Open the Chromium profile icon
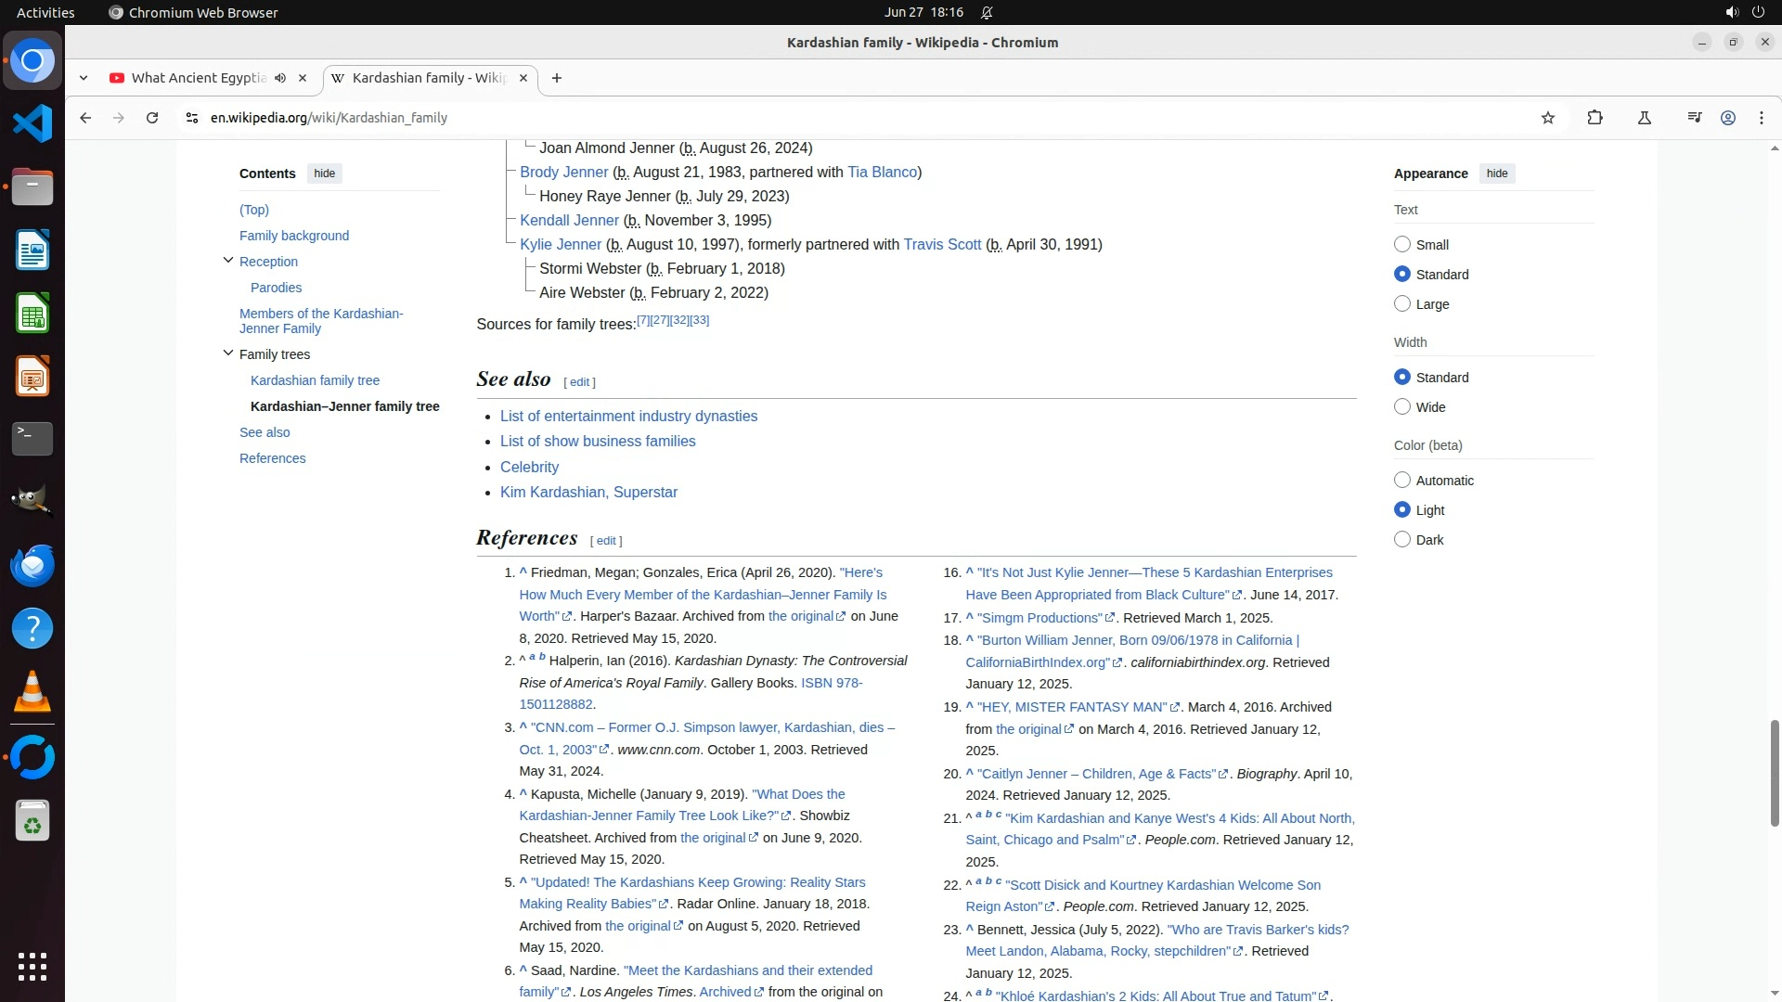 [x=1727, y=118]
